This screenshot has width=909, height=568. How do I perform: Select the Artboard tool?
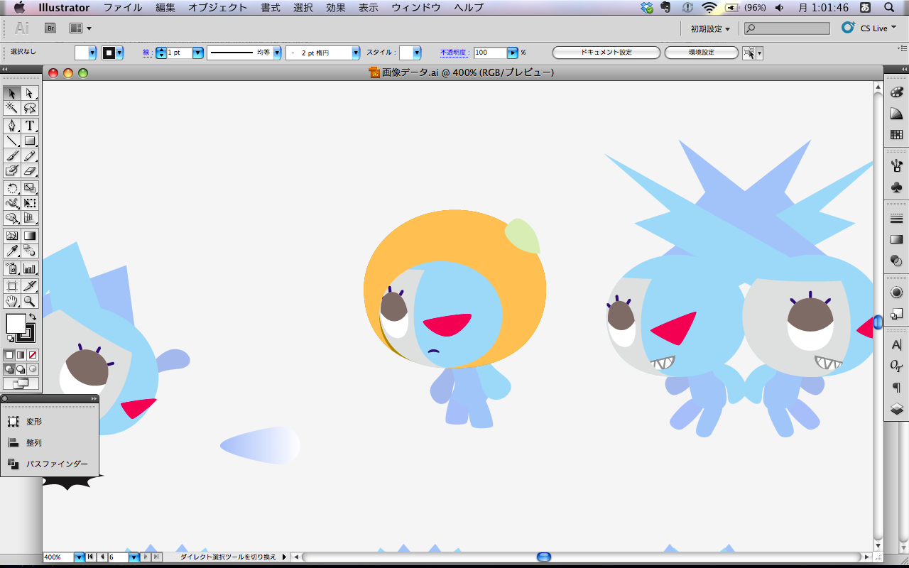click(x=12, y=286)
